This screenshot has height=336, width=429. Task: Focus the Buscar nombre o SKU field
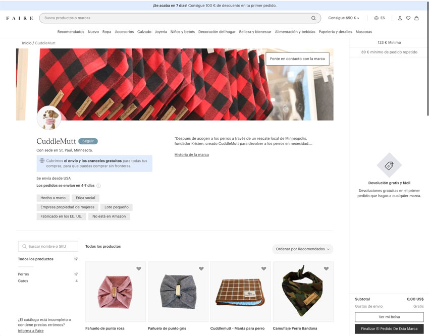click(x=48, y=246)
